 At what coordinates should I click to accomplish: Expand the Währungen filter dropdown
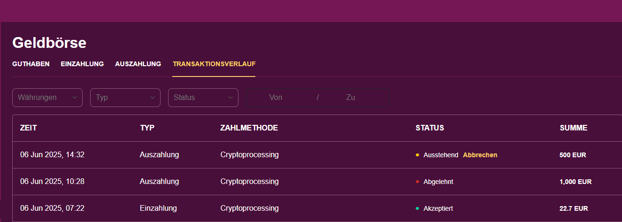click(47, 98)
